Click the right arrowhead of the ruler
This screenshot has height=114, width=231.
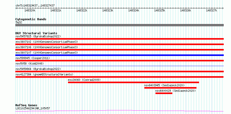(x=223, y=8)
